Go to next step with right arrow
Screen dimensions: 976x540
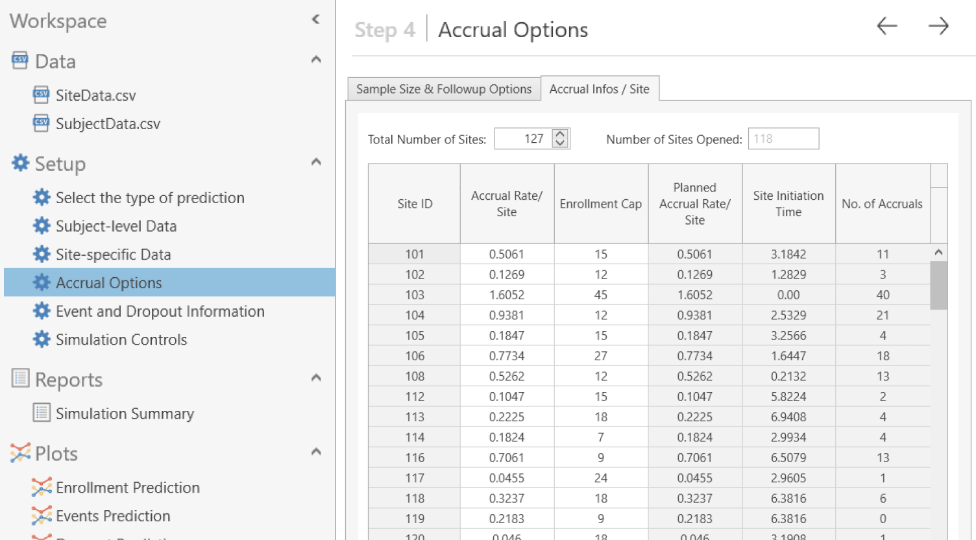(938, 26)
